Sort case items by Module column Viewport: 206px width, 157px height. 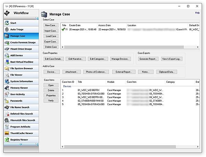[116, 82]
